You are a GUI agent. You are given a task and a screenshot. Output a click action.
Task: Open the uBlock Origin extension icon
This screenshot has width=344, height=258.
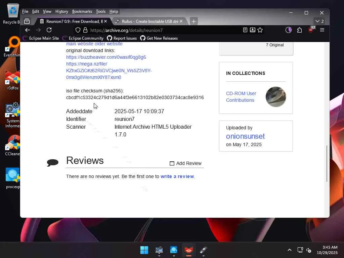pyautogui.click(x=311, y=30)
